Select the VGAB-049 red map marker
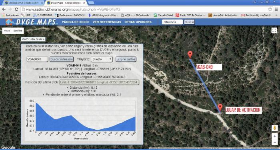 (190, 55)
